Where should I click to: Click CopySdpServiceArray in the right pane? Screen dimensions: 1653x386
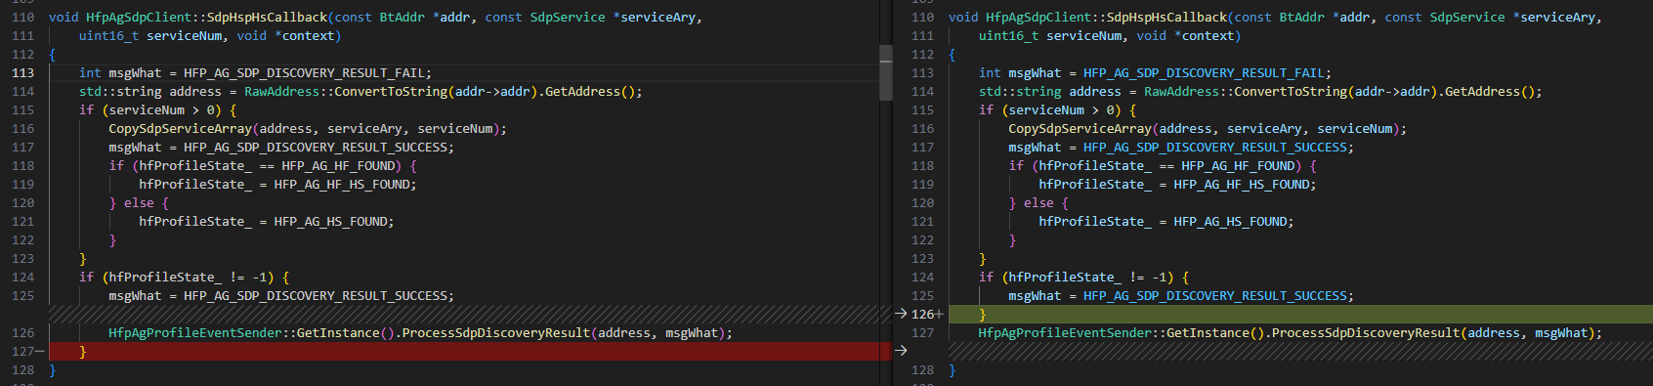coord(1080,129)
